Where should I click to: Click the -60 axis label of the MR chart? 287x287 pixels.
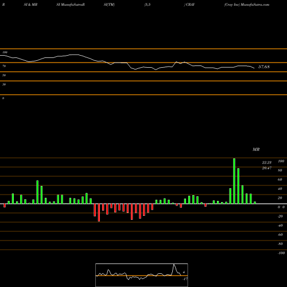coord(280,235)
